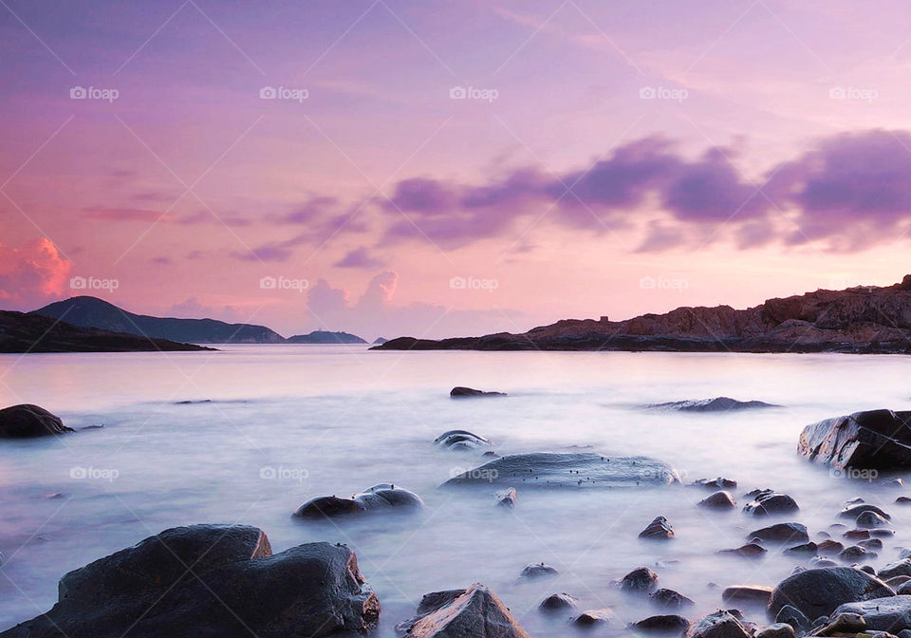Click the top-row foap watermark, fourth from left
Image resolution: width=911 pixels, height=638 pixels.
click(663, 94)
